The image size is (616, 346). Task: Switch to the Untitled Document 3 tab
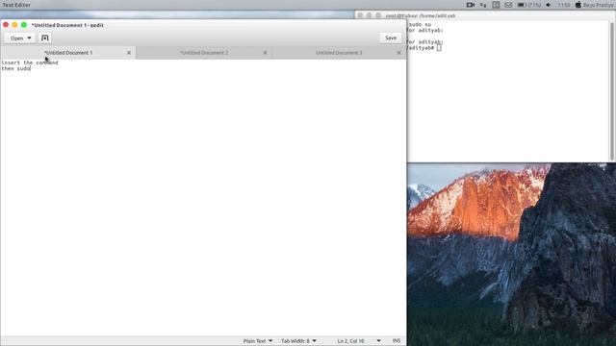click(339, 53)
